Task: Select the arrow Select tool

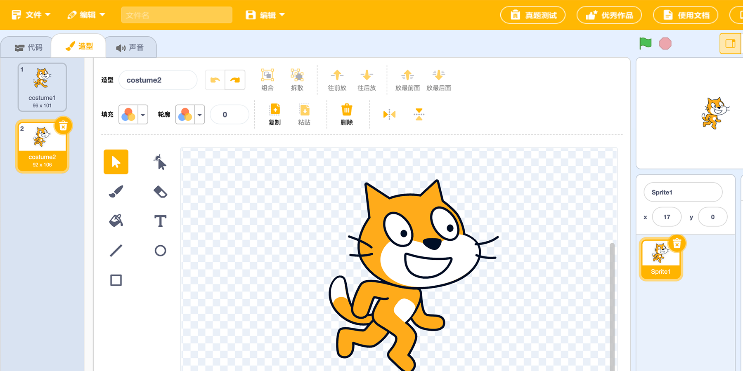Action: point(116,162)
